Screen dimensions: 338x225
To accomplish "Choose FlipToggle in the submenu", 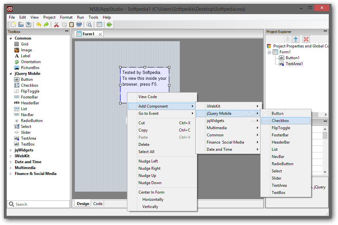I will click(285, 128).
